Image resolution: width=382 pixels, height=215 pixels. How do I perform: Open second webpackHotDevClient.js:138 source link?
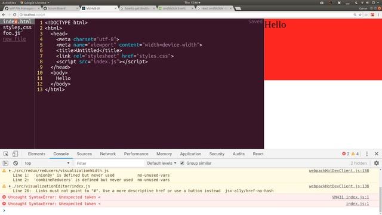pyautogui.click(x=339, y=186)
